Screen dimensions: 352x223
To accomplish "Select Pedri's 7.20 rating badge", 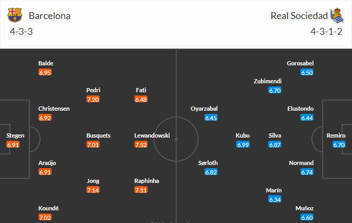I will pyautogui.click(x=93, y=99).
